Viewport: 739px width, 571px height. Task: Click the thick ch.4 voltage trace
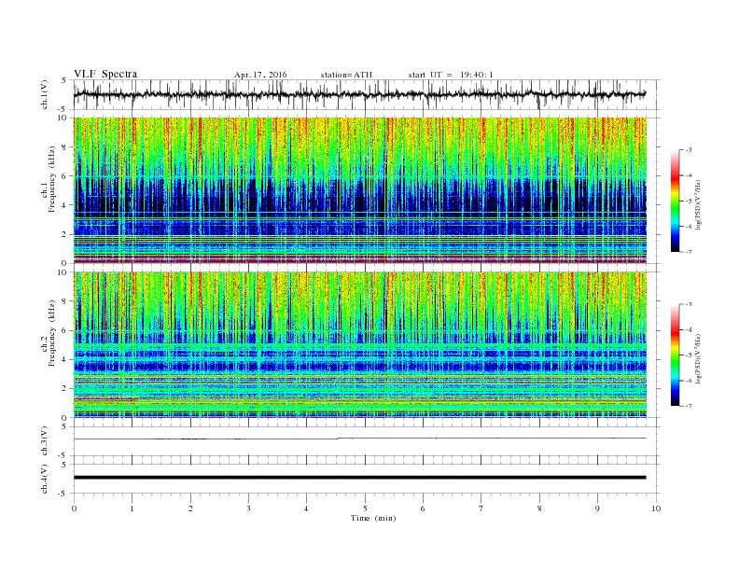tap(359, 478)
